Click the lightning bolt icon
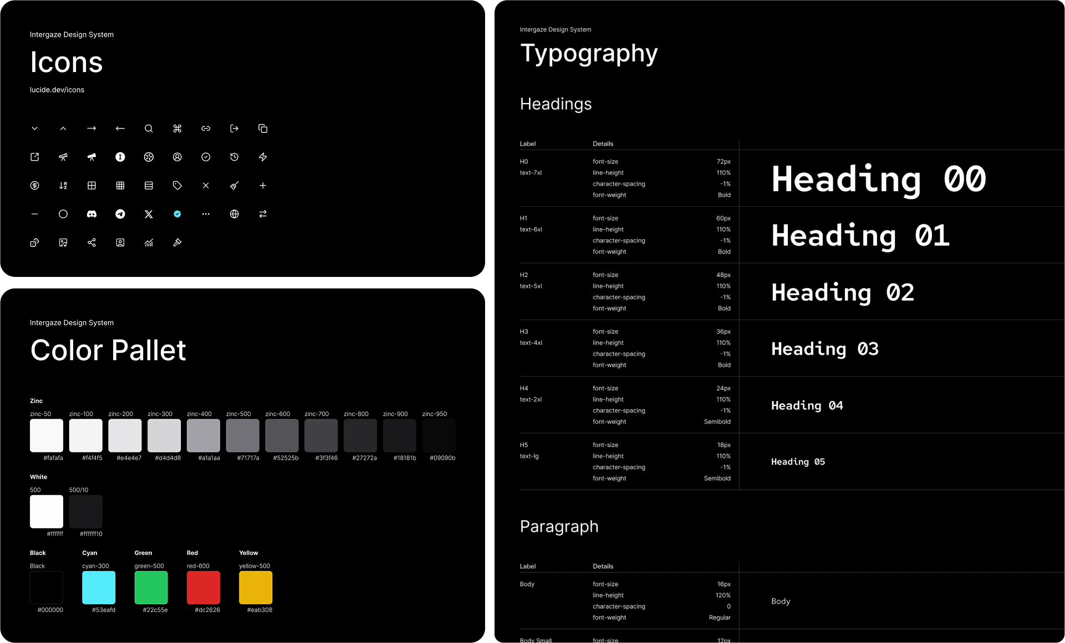 pyautogui.click(x=263, y=157)
